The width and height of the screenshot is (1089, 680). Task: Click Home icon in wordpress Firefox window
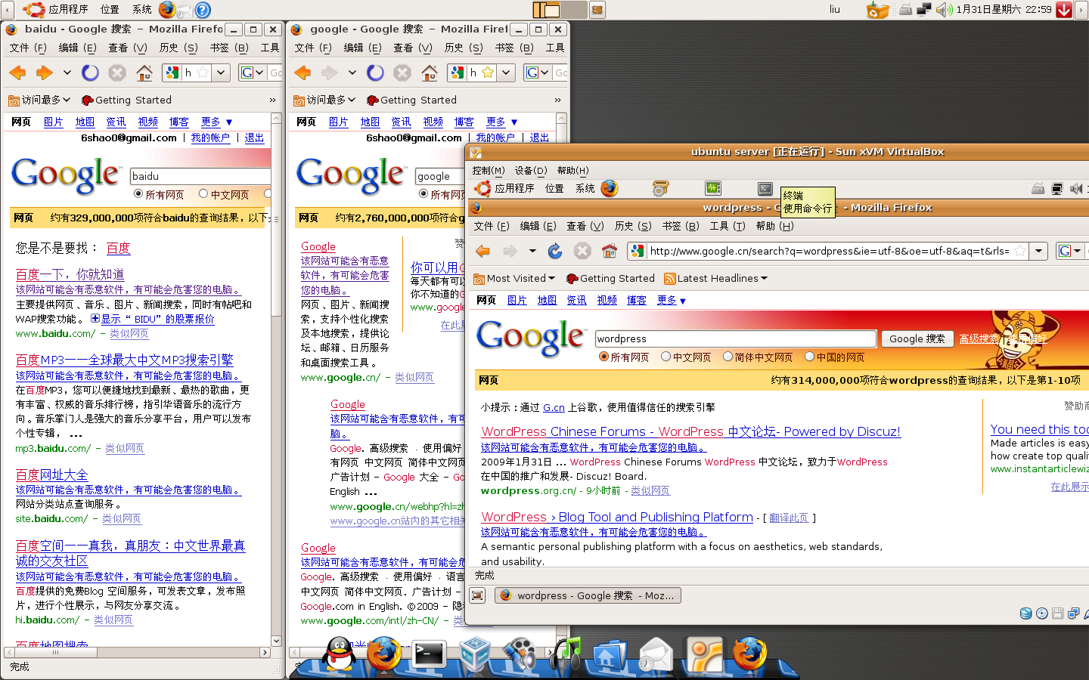click(610, 251)
